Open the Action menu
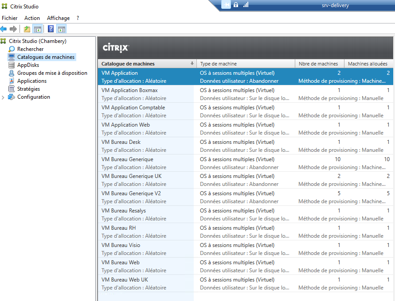395x301 pixels. click(x=32, y=18)
